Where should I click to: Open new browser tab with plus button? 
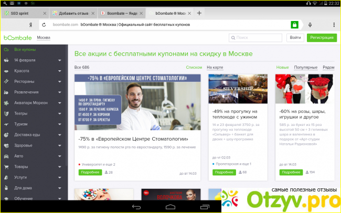tap(199, 13)
